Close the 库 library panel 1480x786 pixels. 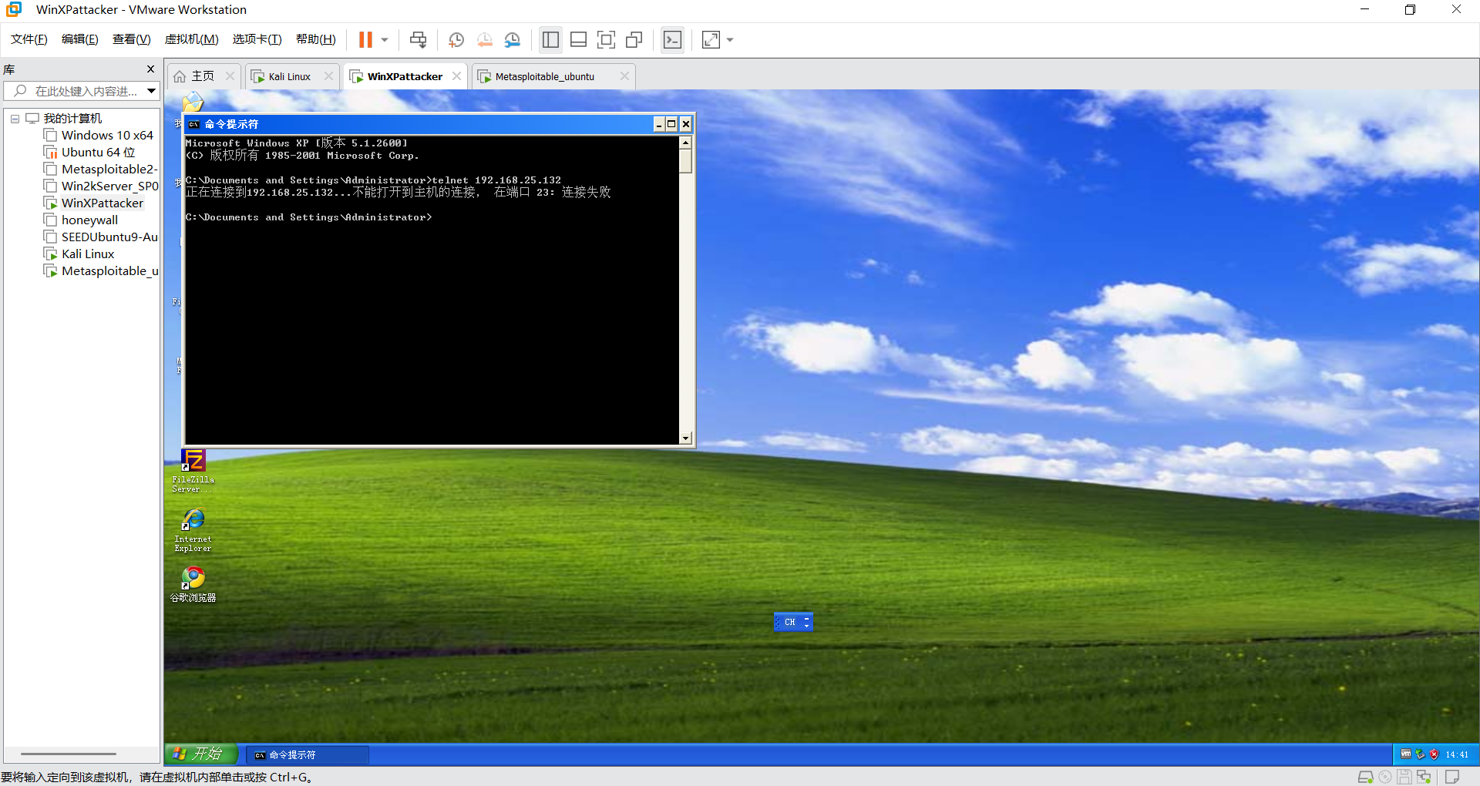(x=150, y=69)
